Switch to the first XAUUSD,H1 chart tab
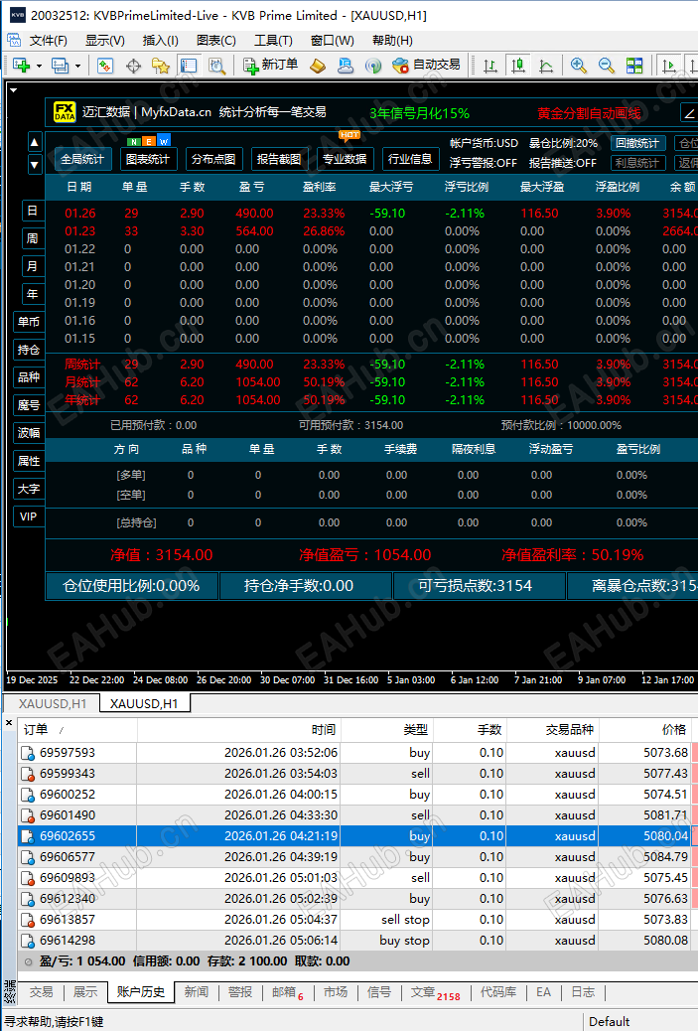The width and height of the screenshot is (698, 1031). pos(53,703)
